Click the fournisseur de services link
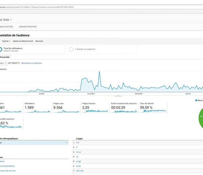This screenshot has width=203, height=175. [x=8, y=171]
